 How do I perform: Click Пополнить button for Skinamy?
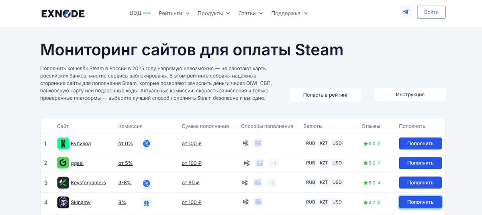pyautogui.click(x=420, y=203)
